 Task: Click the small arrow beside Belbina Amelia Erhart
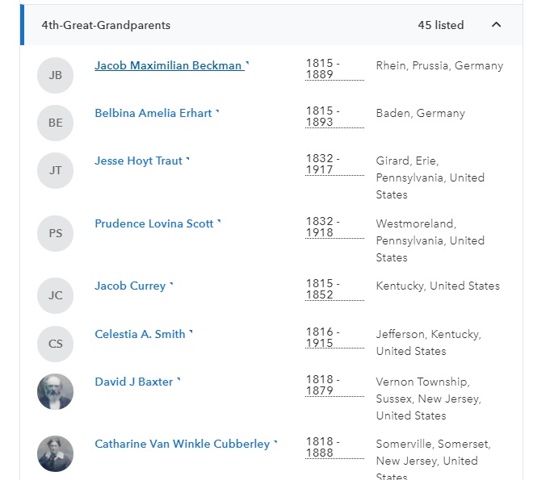[217, 111]
